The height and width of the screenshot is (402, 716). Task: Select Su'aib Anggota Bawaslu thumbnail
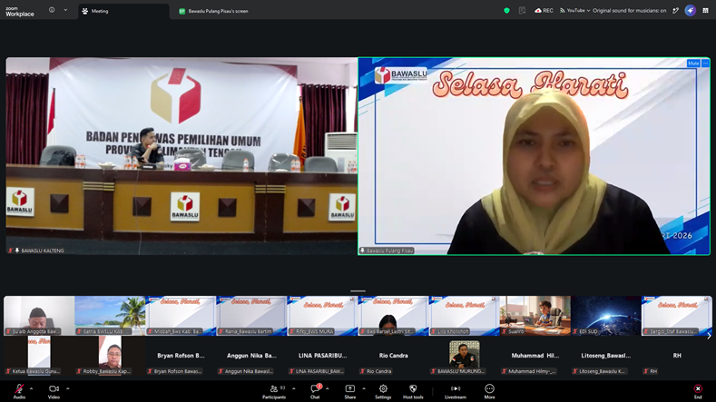39,316
